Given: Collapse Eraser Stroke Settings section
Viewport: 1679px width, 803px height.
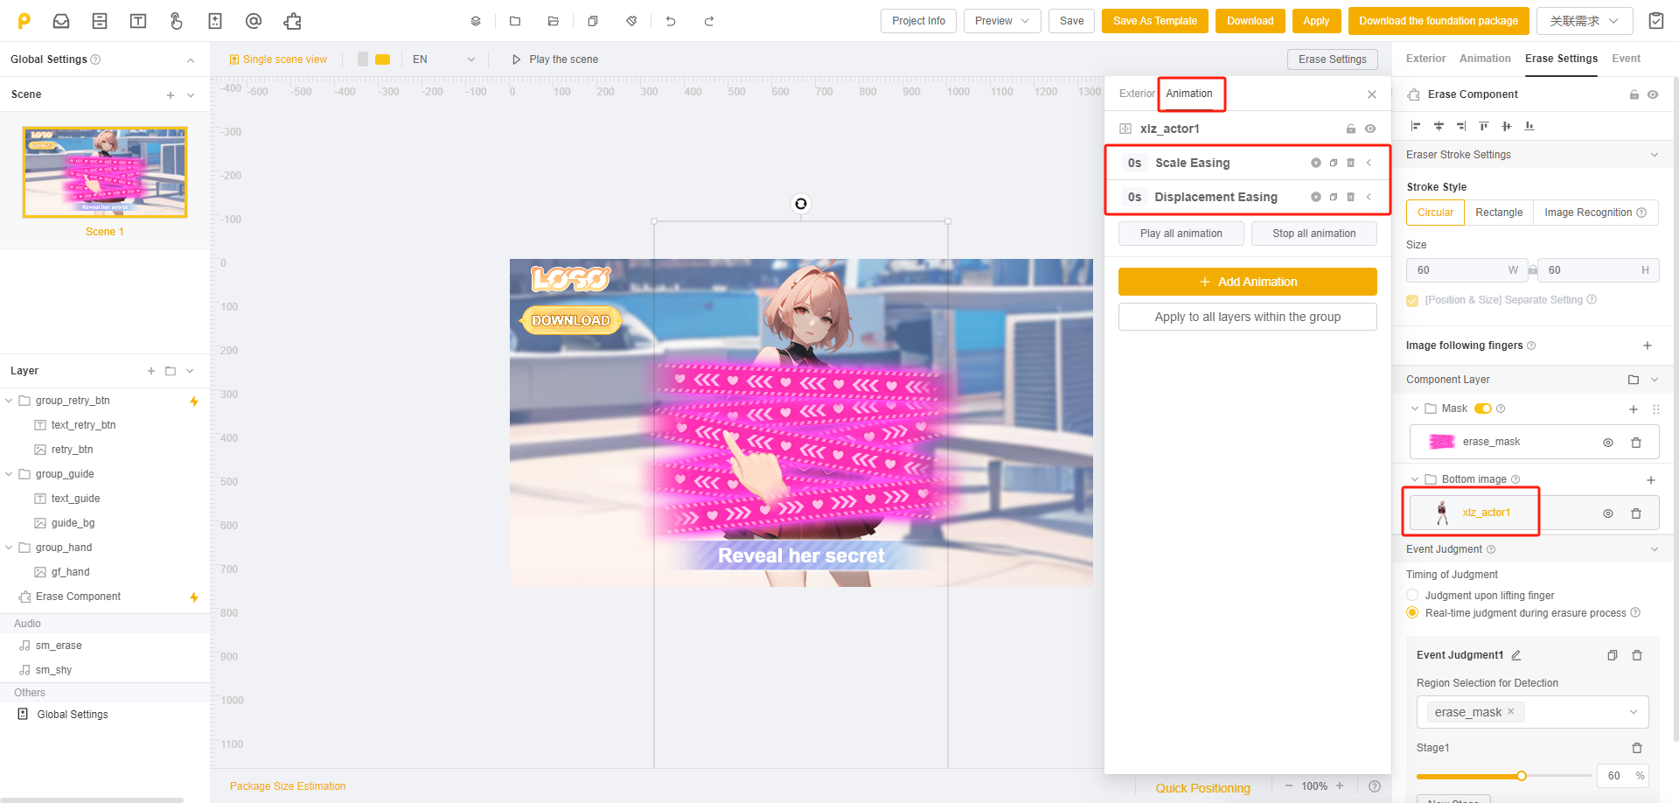Looking at the screenshot, I should coord(1655,155).
